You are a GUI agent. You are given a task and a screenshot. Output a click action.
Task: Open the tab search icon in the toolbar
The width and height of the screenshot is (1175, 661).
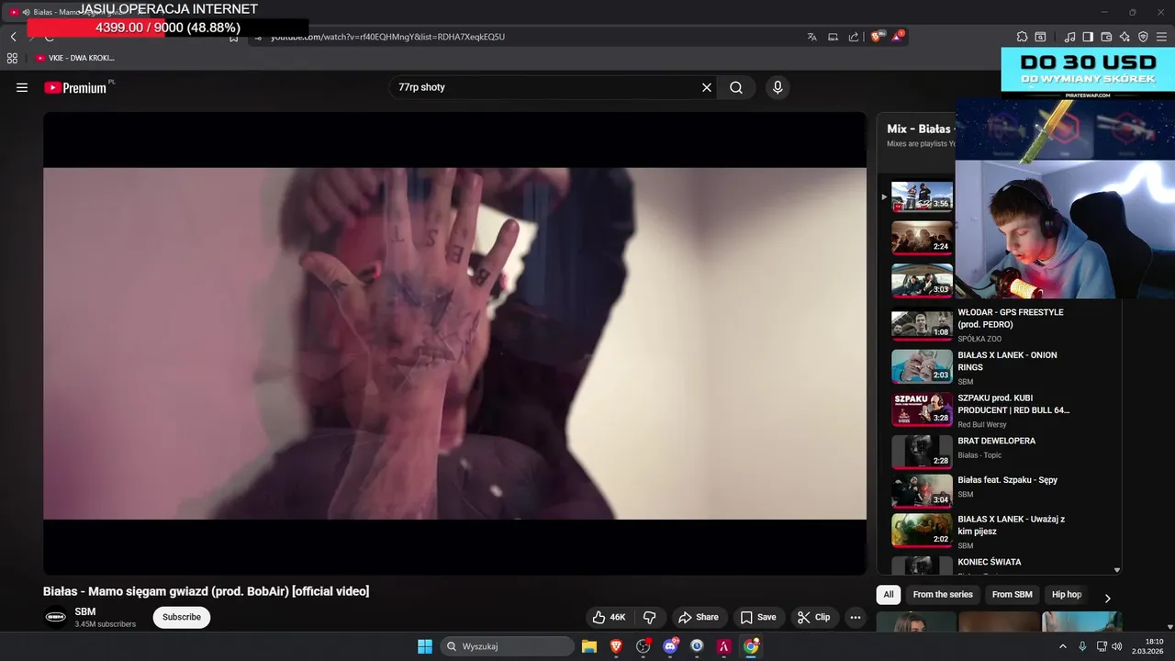pos(1040,37)
